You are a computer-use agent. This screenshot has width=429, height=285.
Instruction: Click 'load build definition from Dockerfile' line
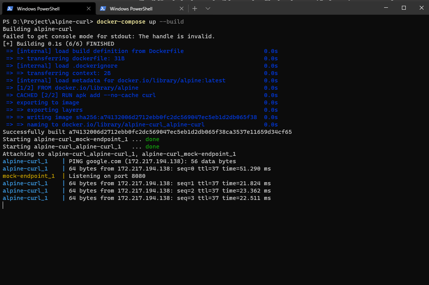[x=142, y=51]
